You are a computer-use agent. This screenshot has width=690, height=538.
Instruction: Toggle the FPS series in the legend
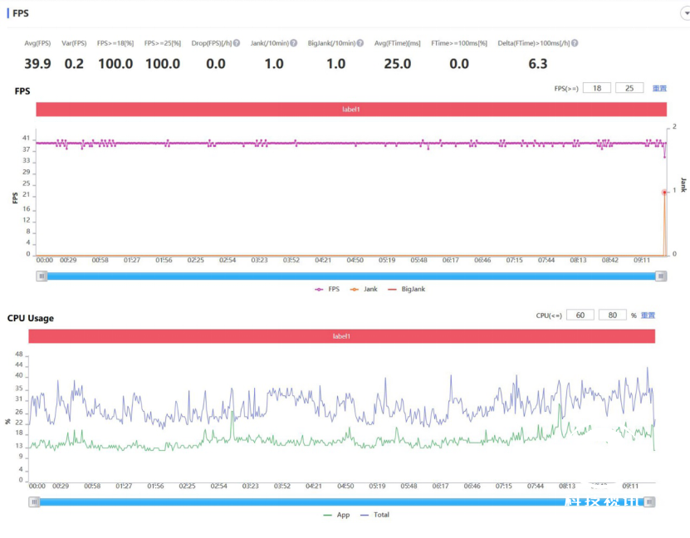327,289
